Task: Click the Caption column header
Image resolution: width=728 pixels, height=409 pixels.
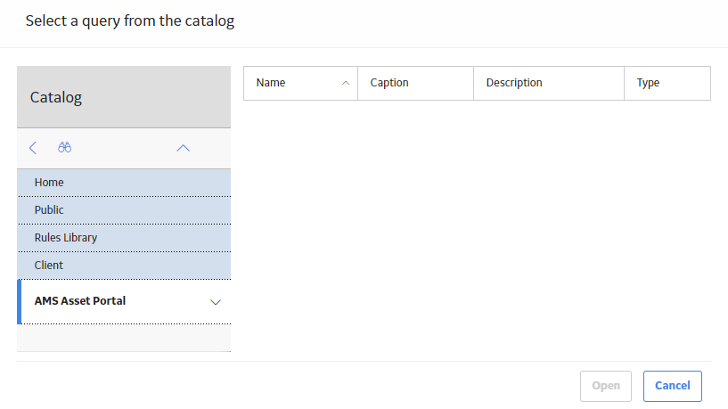Action: [x=415, y=83]
